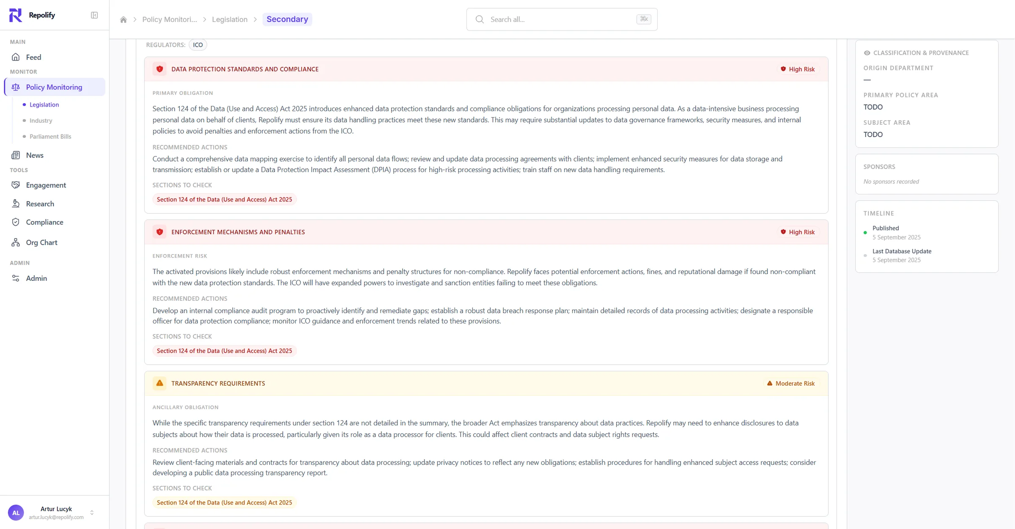Click the ⌘K shortcut badge
Viewport: 1015px width, 529px height.
coord(644,19)
